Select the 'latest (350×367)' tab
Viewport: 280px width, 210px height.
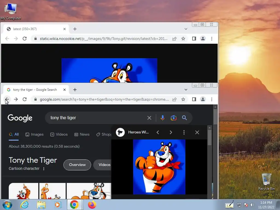[x=36, y=29]
